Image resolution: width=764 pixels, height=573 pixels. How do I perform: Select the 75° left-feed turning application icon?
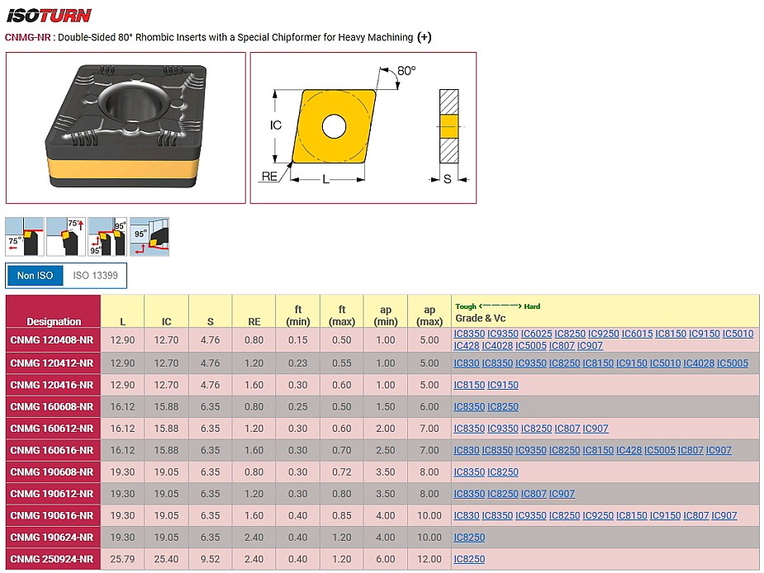pos(24,237)
